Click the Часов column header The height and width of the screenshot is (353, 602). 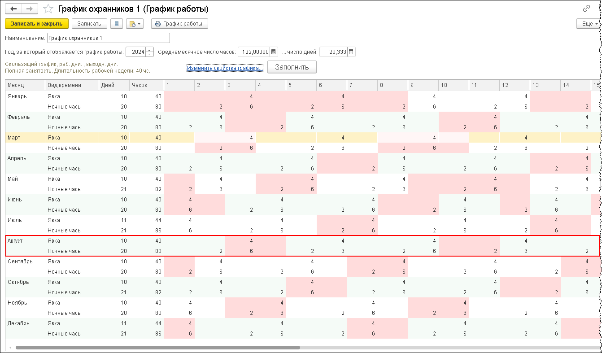tap(146, 85)
